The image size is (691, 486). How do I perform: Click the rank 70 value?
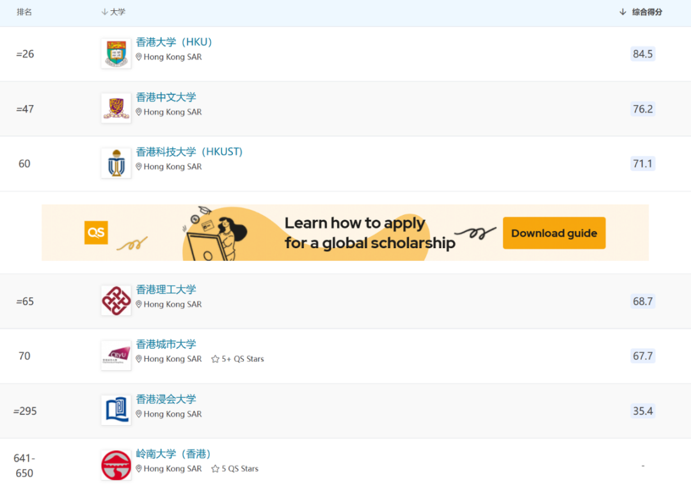[24, 356]
